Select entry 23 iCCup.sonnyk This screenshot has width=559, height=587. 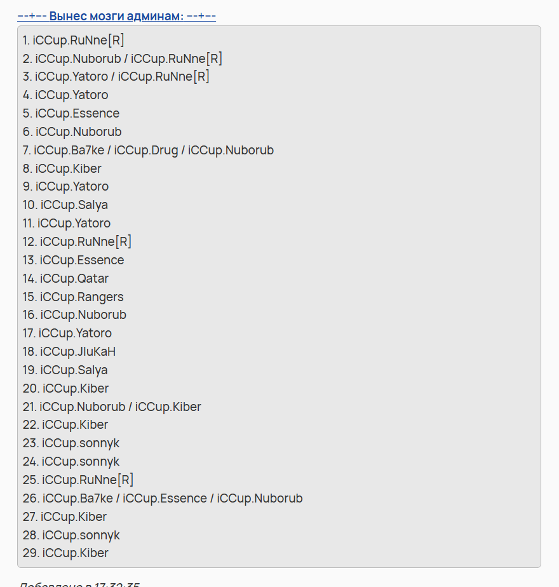pyautogui.click(x=71, y=443)
